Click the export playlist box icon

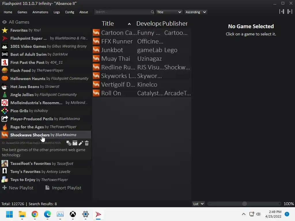pyautogui.click(x=75, y=143)
